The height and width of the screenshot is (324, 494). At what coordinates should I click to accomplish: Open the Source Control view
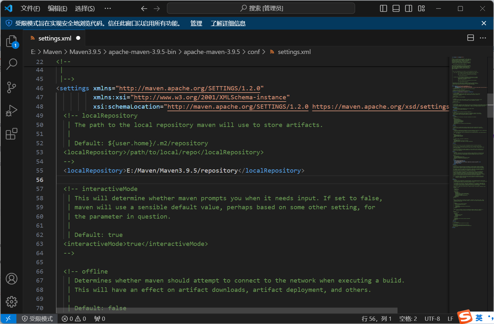[12, 87]
